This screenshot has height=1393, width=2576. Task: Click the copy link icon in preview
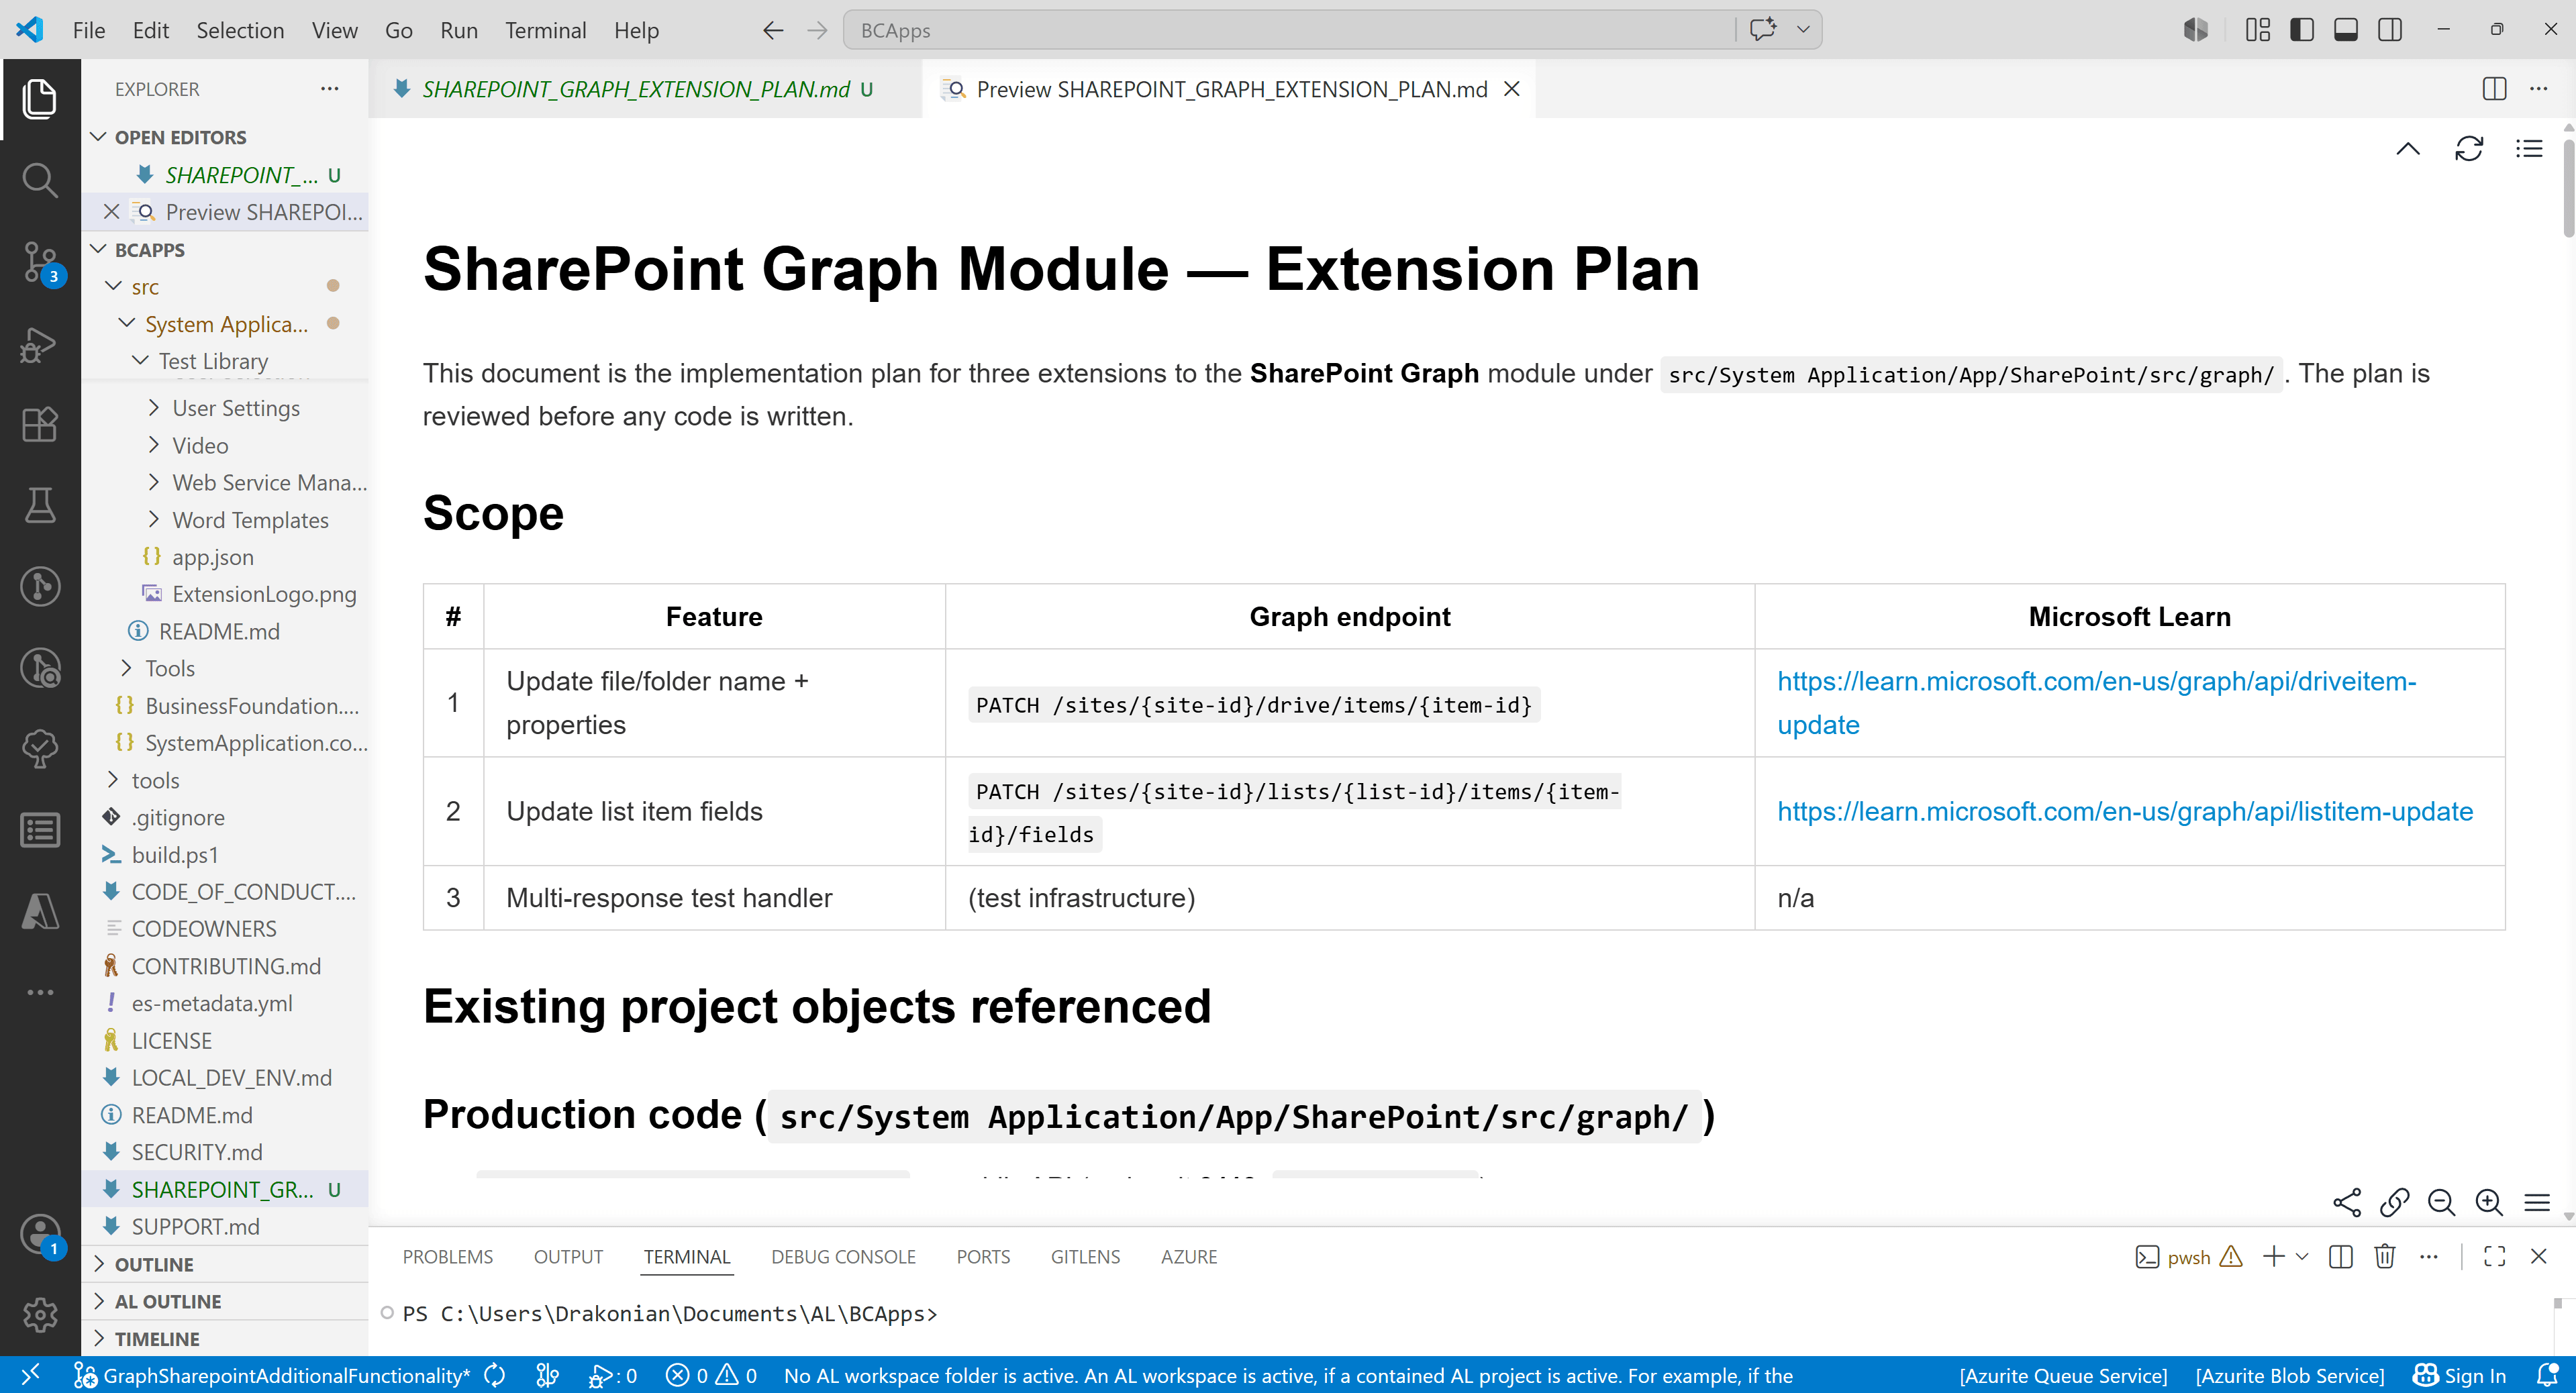pos(2394,1202)
